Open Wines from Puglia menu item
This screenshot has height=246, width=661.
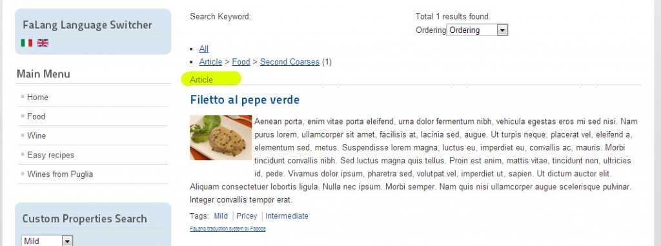60,174
